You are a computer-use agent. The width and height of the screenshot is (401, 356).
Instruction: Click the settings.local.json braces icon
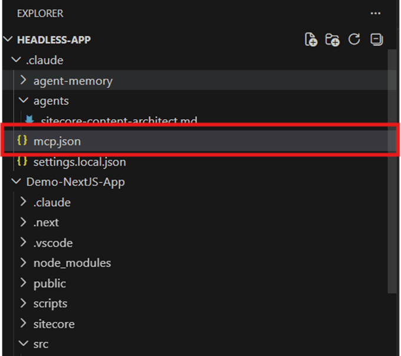22,161
